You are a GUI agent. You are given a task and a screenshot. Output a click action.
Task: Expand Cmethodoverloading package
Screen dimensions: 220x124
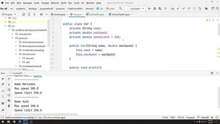[x=16, y=50]
